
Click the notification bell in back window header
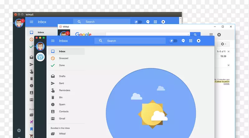coord(163,22)
